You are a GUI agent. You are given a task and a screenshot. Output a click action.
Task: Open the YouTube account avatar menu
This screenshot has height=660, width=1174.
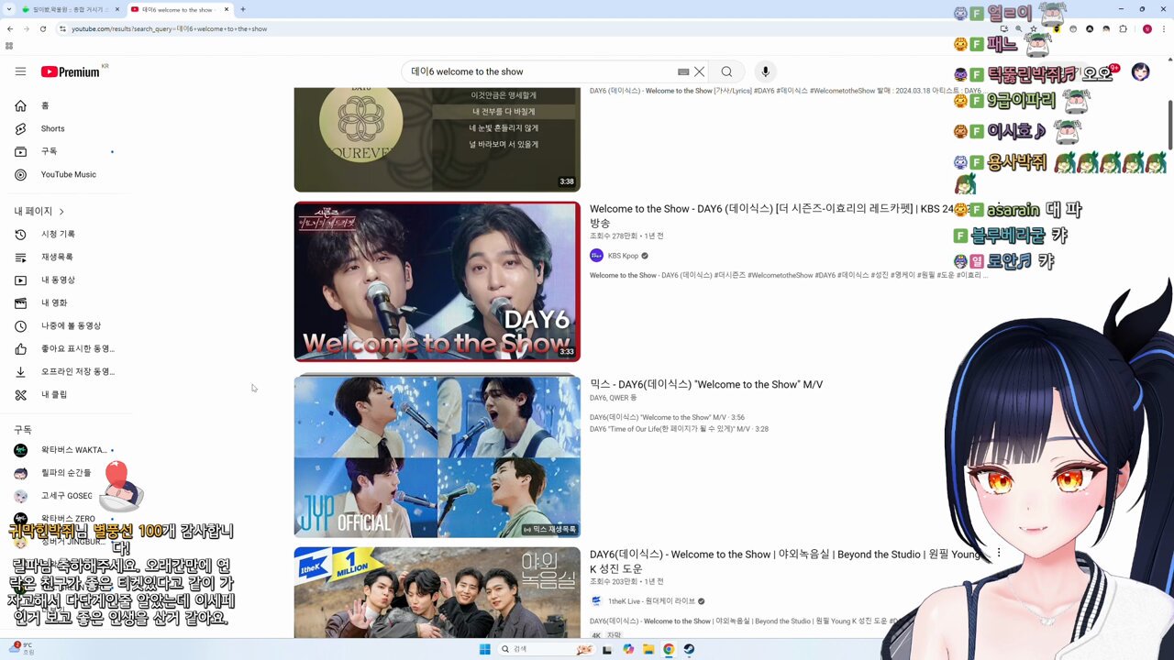tap(1140, 71)
